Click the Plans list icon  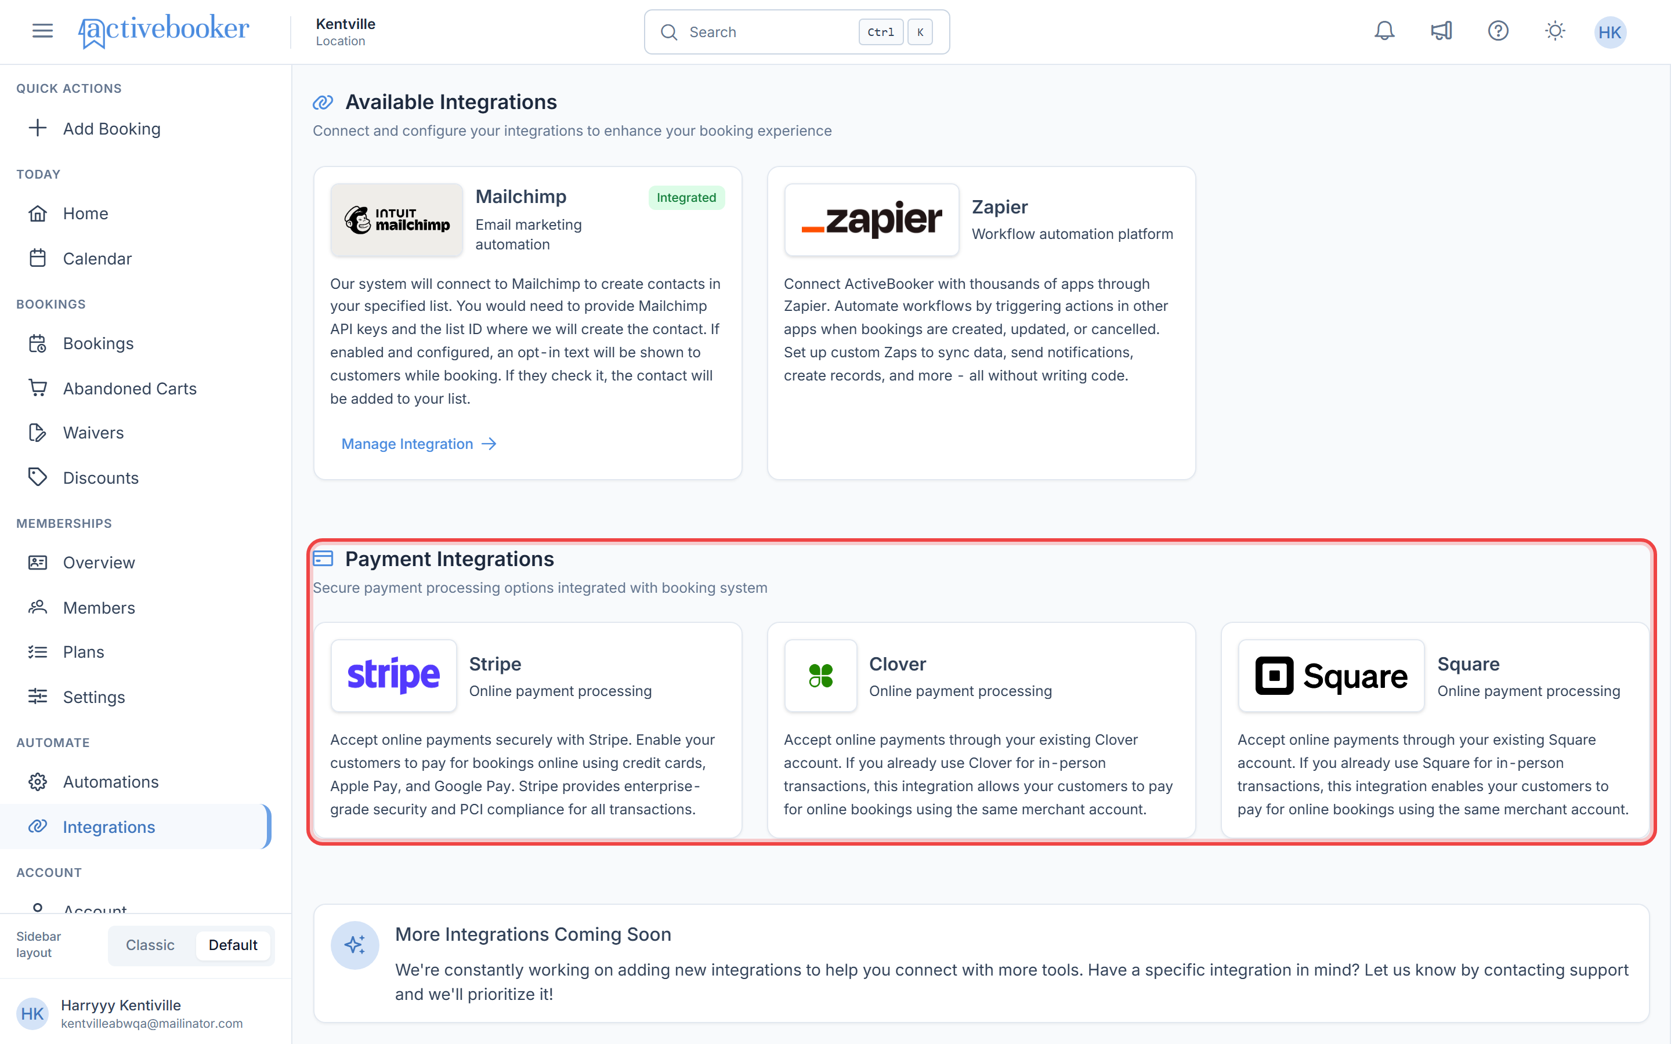click(38, 651)
